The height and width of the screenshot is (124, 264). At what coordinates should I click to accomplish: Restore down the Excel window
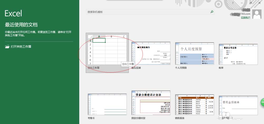point(251,3)
